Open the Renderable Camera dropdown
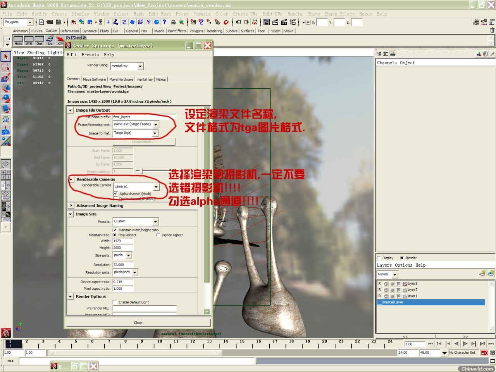The image size is (496, 372). point(137,187)
